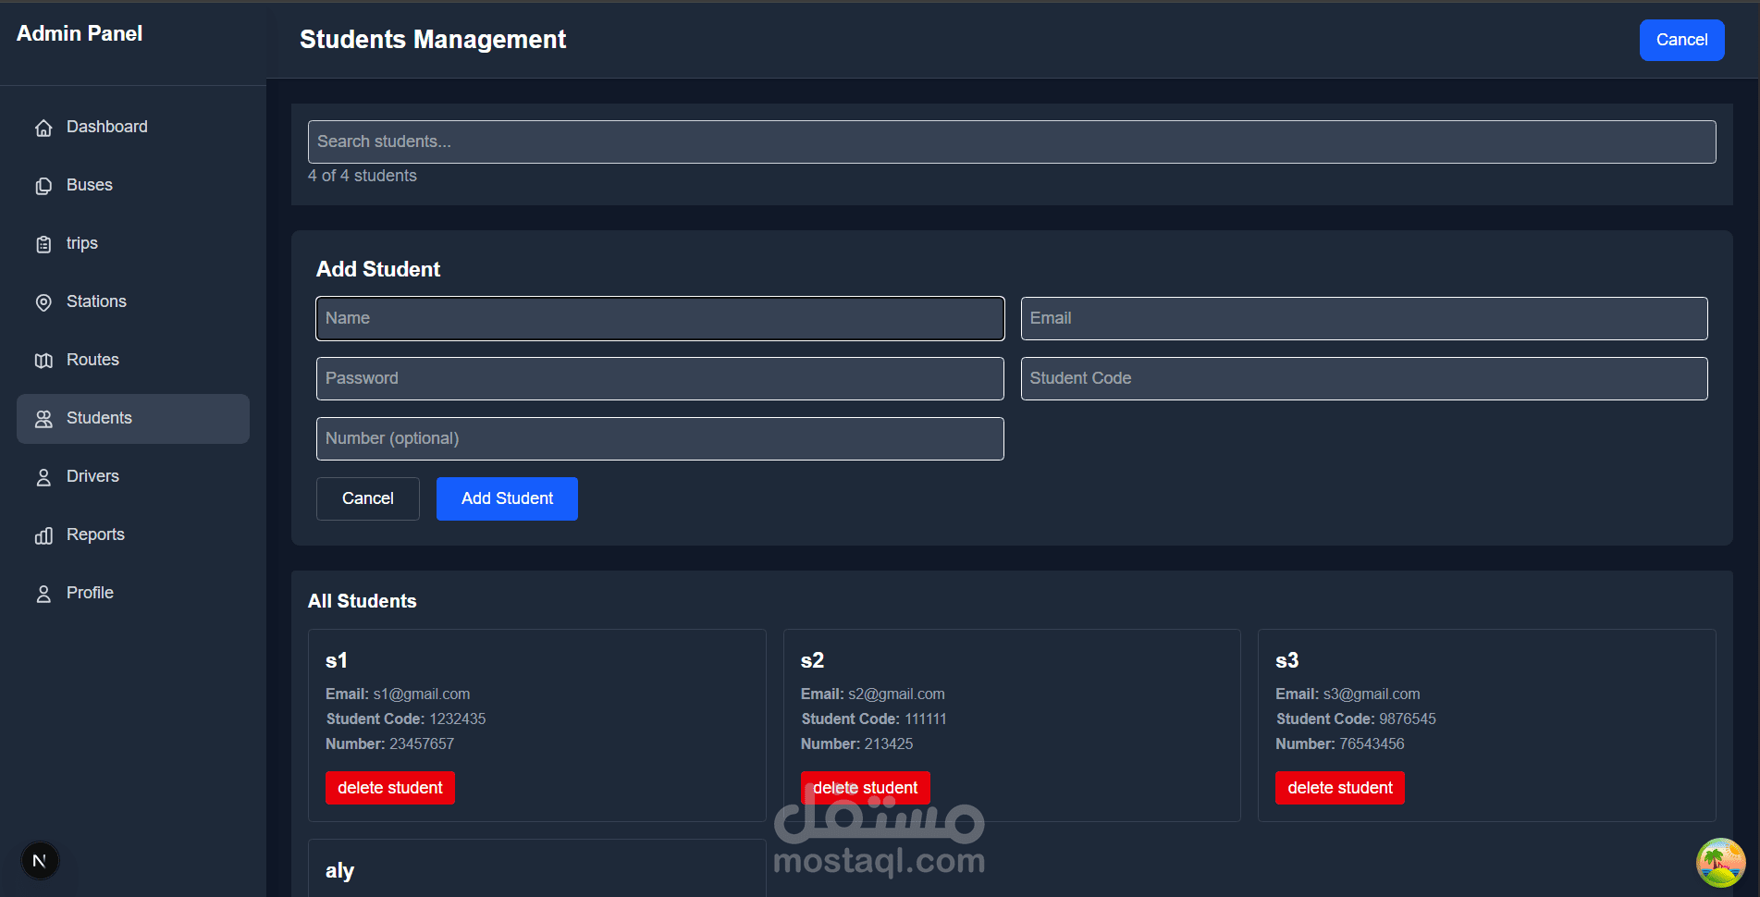The image size is (1760, 897).
Task: Delete student s1
Action: pyautogui.click(x=390, y=788)
